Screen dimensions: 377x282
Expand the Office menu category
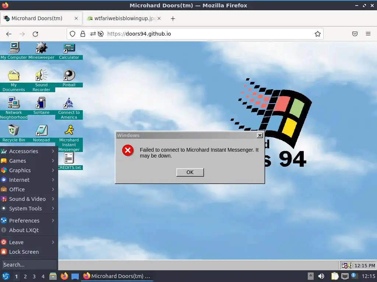pos(29,189)
